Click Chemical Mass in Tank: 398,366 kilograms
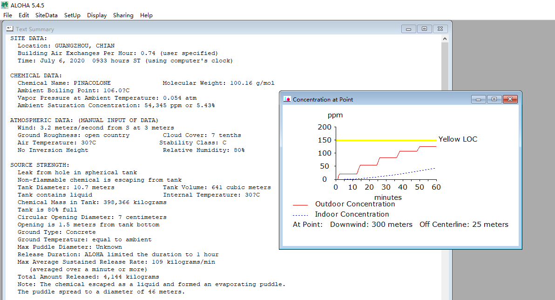 coord(92,202)
